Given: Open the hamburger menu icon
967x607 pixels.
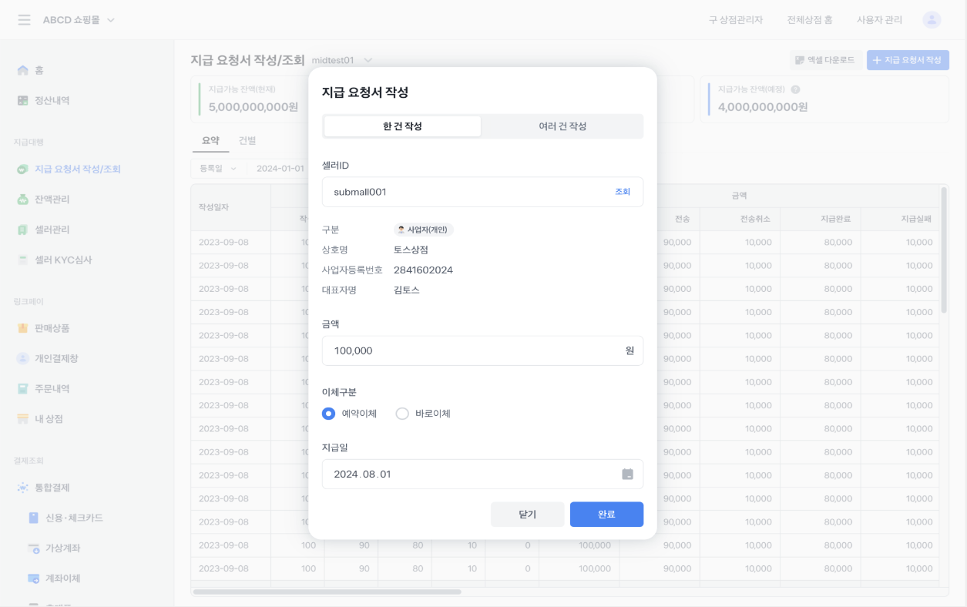Looking at the screenshot, I should (x=24, y=20).
